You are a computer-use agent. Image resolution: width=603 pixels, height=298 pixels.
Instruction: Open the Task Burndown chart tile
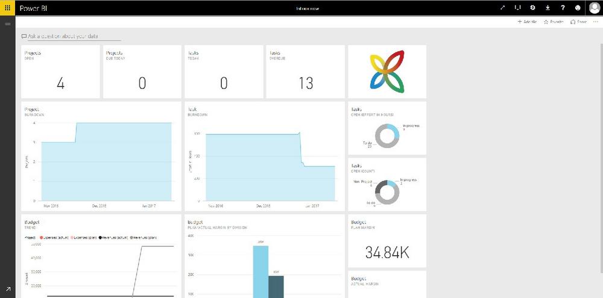tap(265, 157)
